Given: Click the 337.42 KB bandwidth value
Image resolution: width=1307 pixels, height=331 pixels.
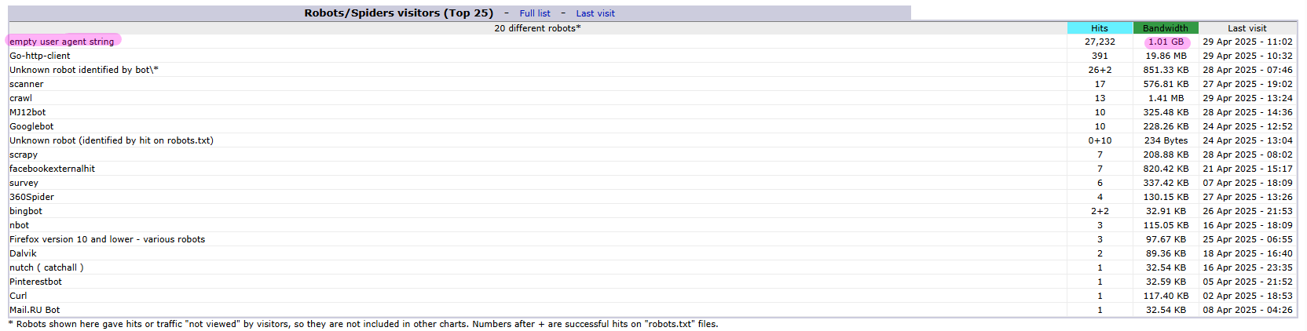Looking at the screenshot, I should 1166,183.
